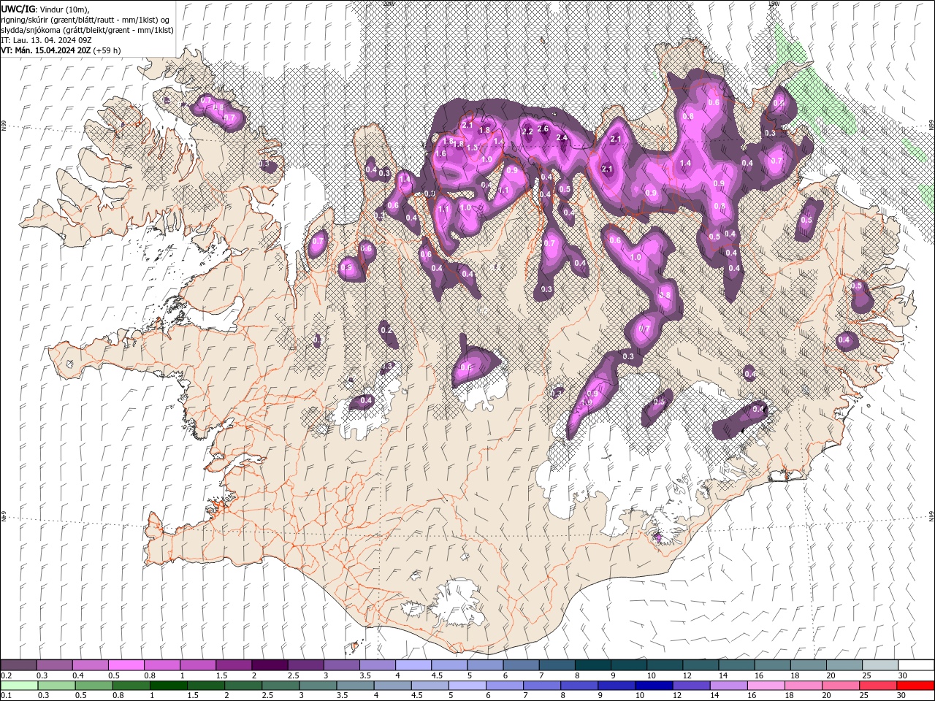Screen dimensions: 935x701
Task: Click the 2.4 precipitation value on the map
Action: point(562,137)
